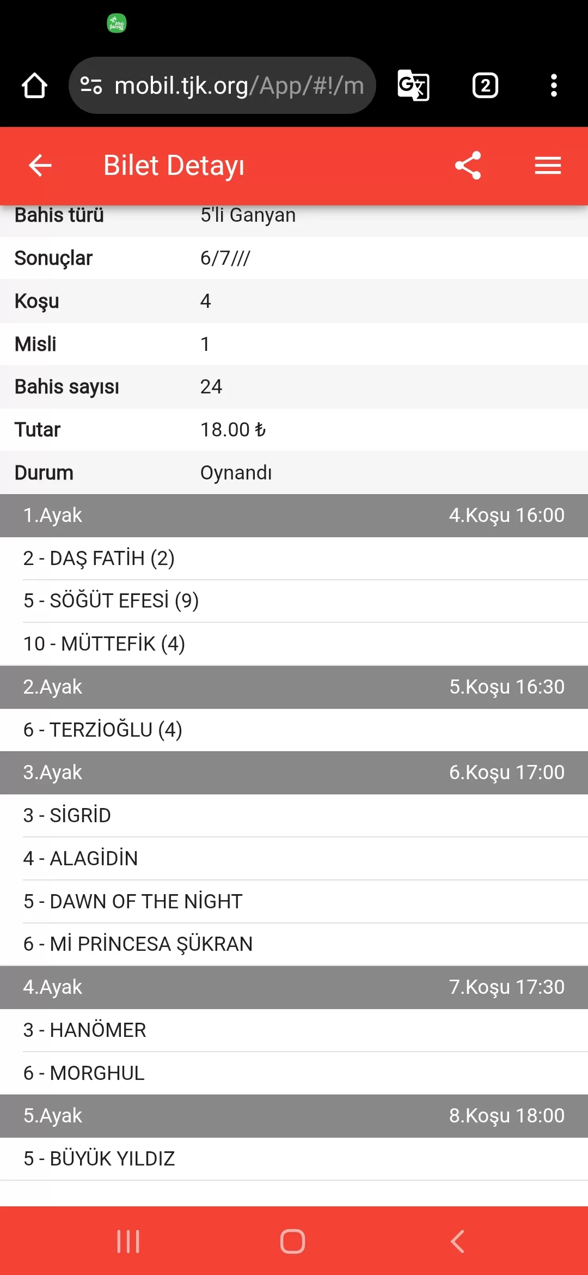The height and width of the screenshot is (1275, 588).
Task: Open the browser three-dot overflow menu
Action: coord(554,86)
